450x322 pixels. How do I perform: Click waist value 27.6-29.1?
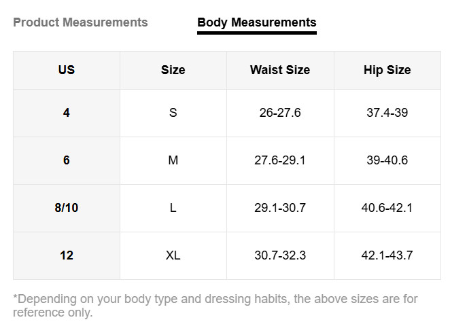[280, 160]
